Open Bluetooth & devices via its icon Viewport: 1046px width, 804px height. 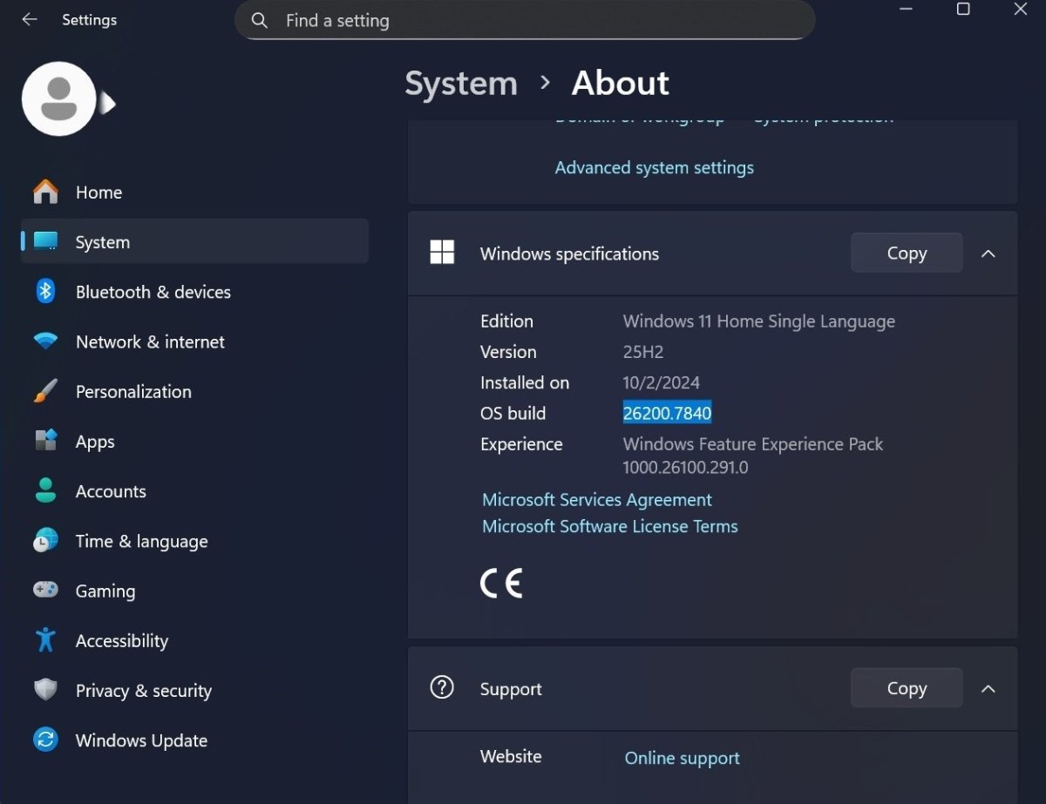45,292
